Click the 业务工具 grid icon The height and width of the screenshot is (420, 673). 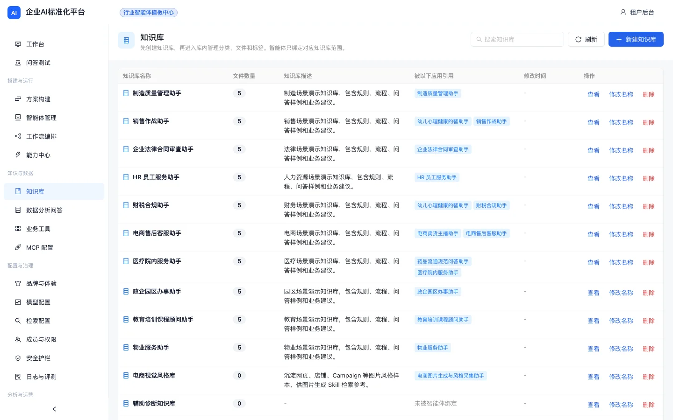coord(18,229)
